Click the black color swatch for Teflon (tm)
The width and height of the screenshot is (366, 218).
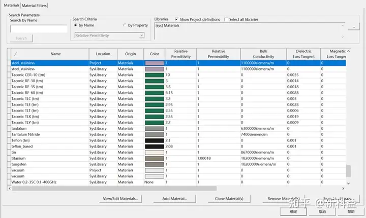(x=155, y=140)
